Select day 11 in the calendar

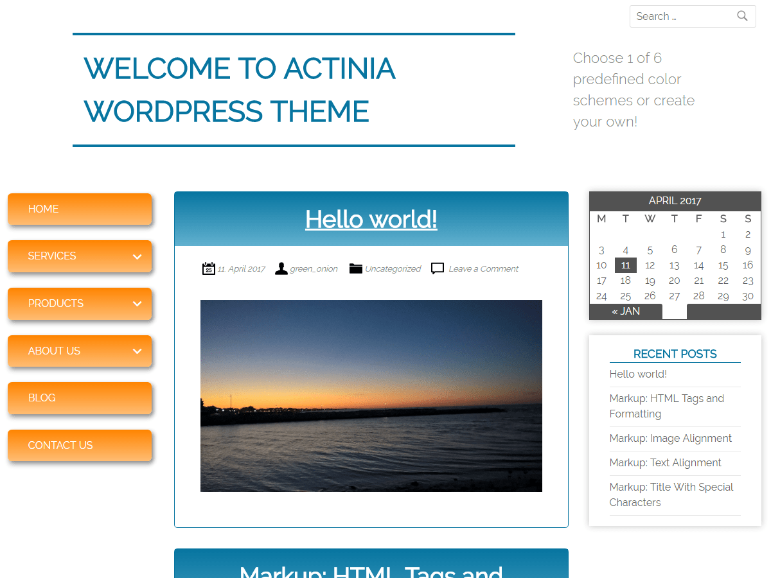click(x=625, y=265)
